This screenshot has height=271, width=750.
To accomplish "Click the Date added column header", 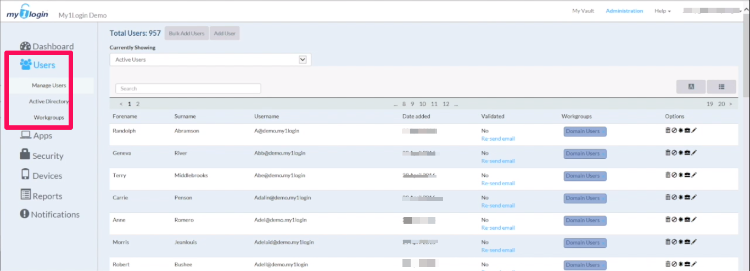I will click(x=416, y=117).
